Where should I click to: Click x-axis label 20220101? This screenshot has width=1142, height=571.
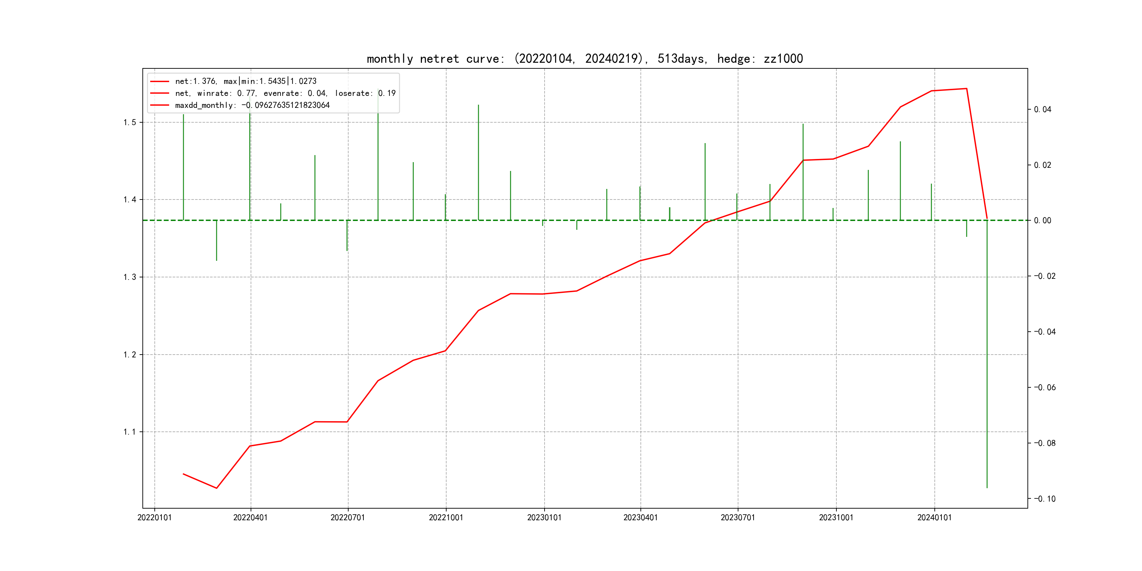pos(154,517)
